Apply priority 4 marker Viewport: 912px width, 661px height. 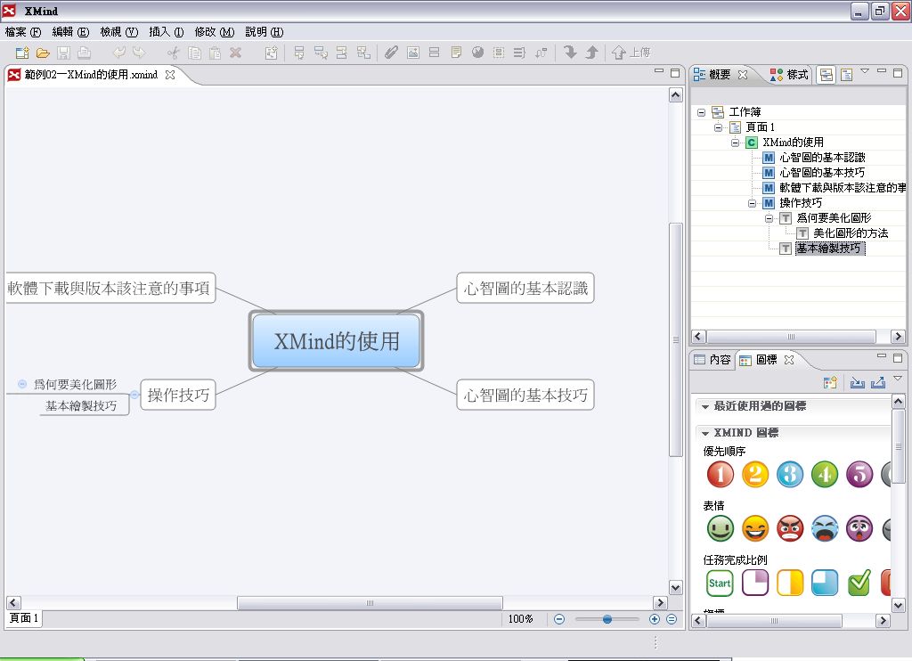point(825,474)
